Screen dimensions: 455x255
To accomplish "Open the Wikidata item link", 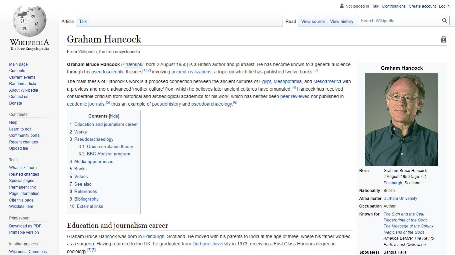I will click(21, 207).
